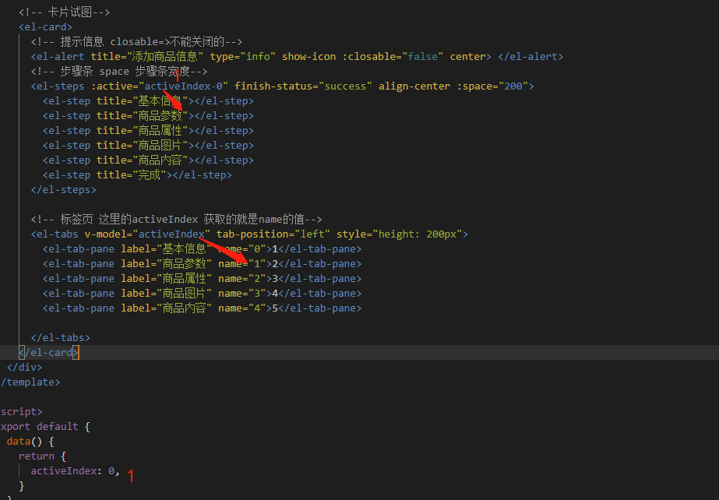Click the opening <el-card> tag
Screen dimensions: 719x500
pos(45,27)
